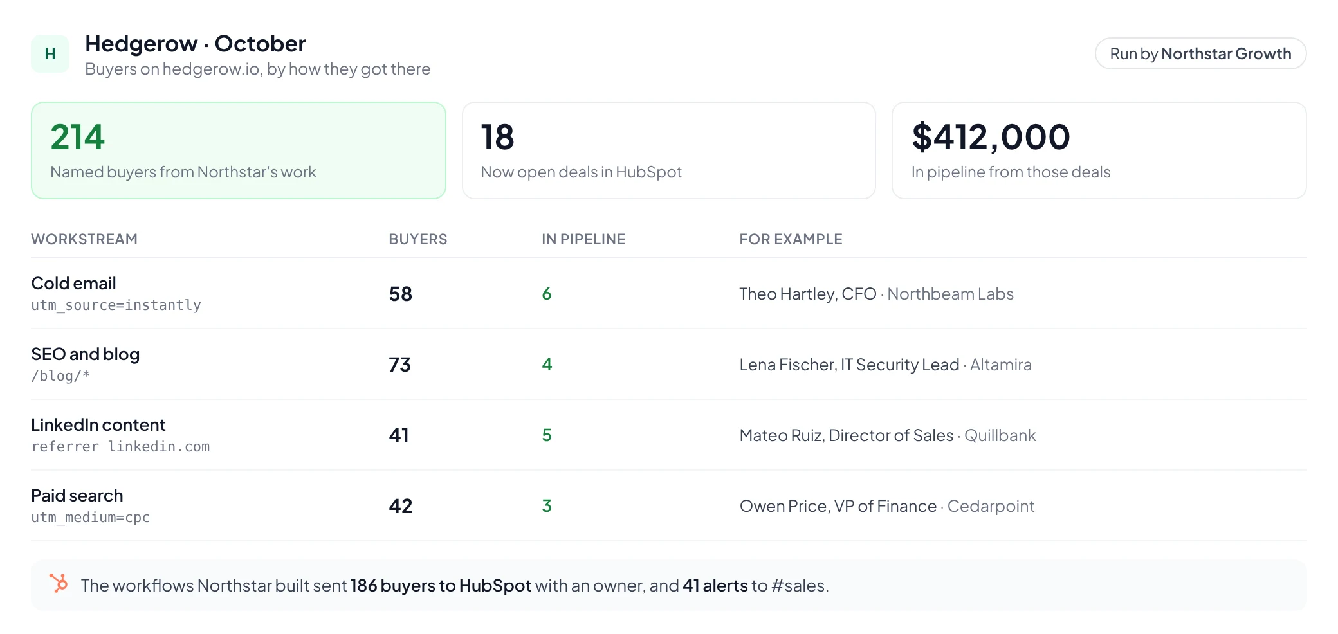This screenshot has height=634, width=1338.
Task: Click pipeline count 4 for SEO and blog
Action: (x=547, y=365)
